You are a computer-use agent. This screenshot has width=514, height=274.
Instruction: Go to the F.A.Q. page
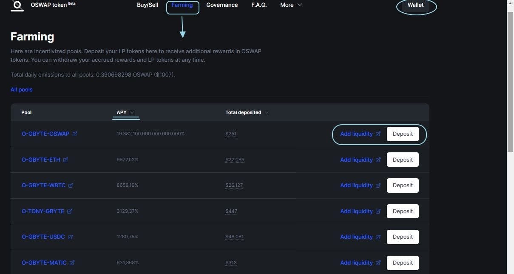[259, 5]
